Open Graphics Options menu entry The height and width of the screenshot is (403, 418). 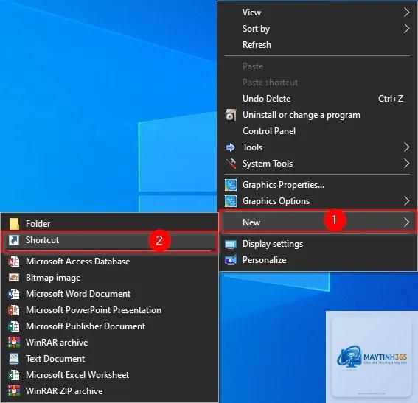click(x=318, y=201)
